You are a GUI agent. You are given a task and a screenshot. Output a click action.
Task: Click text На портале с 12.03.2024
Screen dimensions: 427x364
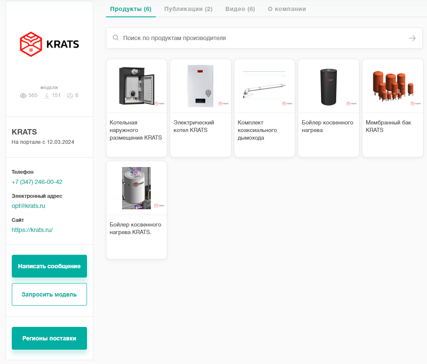click(43, 142)
